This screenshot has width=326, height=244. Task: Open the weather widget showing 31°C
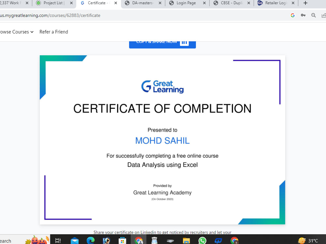pyautogui.click(x=308, y=241)
